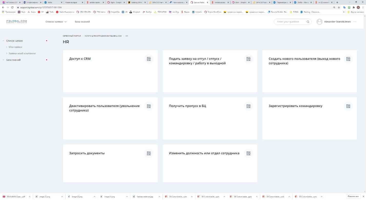
Task: Reload the page with the browser refresh button
Action: coord(12,7)
